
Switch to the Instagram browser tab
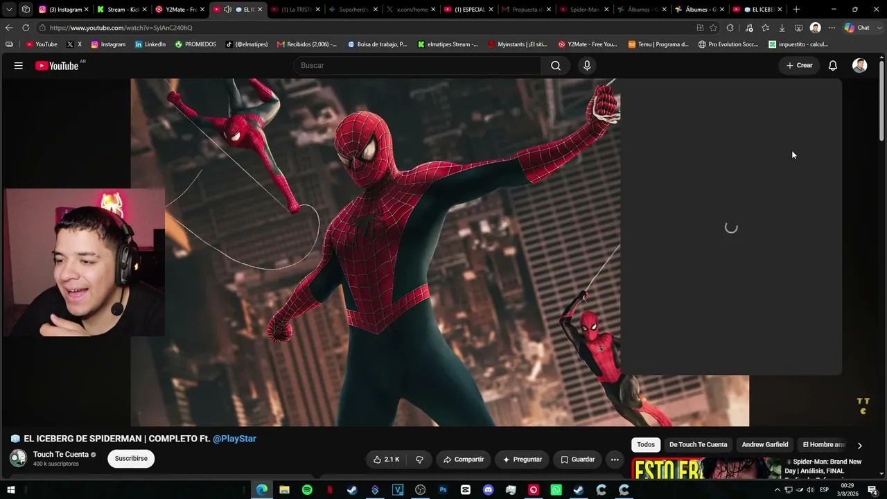coord(64,10)
